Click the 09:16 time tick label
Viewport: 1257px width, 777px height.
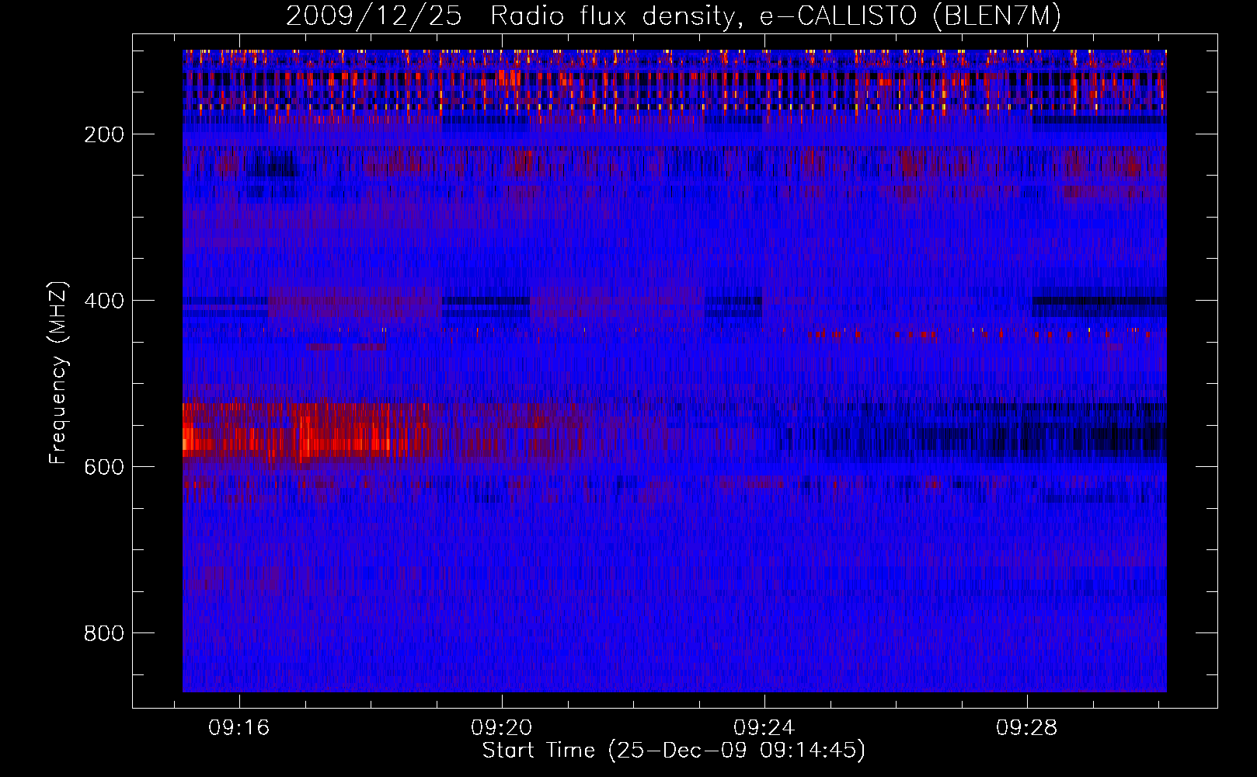tap(239, 727)
